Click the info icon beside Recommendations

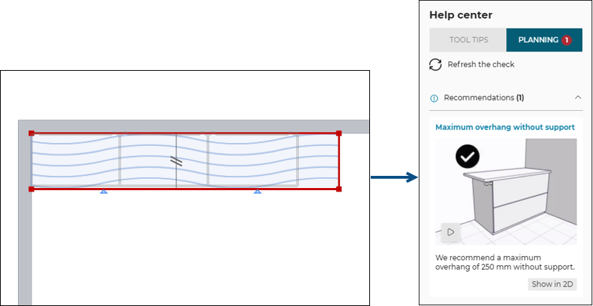[x=434, y=98]
